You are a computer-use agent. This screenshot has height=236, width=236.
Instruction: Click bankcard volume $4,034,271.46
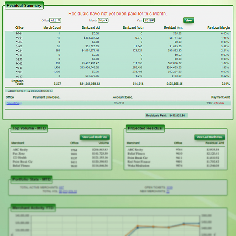[90, 51]
